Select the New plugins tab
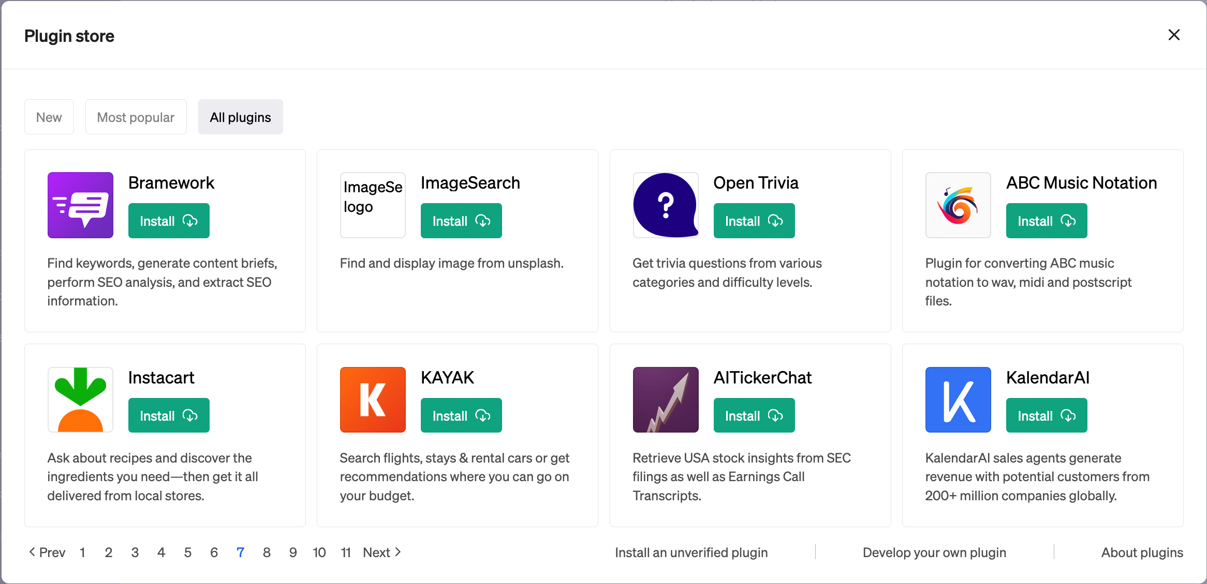 click(x=49, y=117)
